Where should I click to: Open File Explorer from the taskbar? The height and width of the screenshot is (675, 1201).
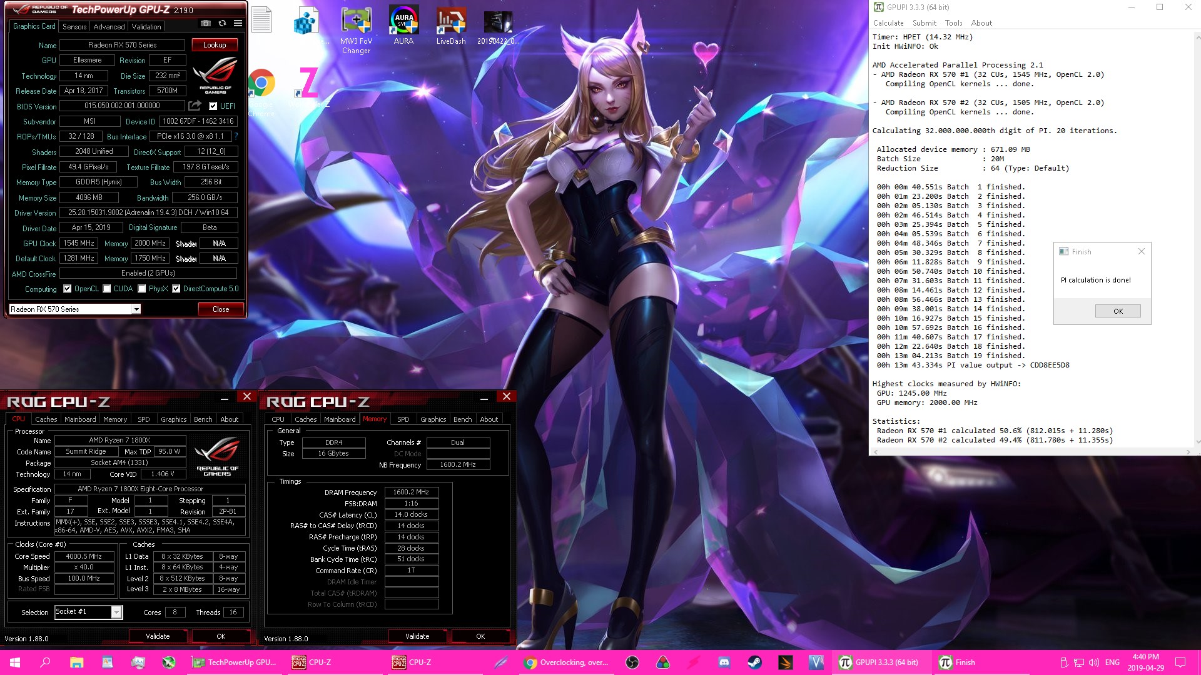pyautogui.click(x=76, y=662)
